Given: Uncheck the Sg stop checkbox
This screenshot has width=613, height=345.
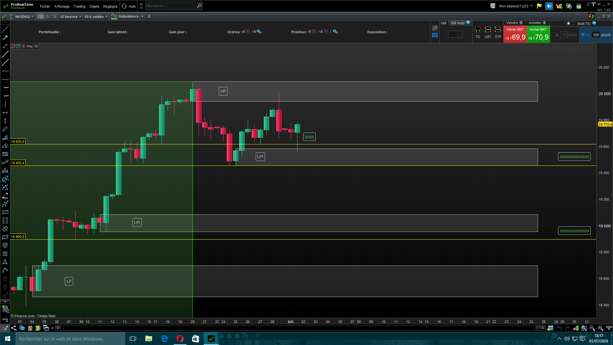Looking at the screenshot, I should pyautogui.click(x=583, y=35).
